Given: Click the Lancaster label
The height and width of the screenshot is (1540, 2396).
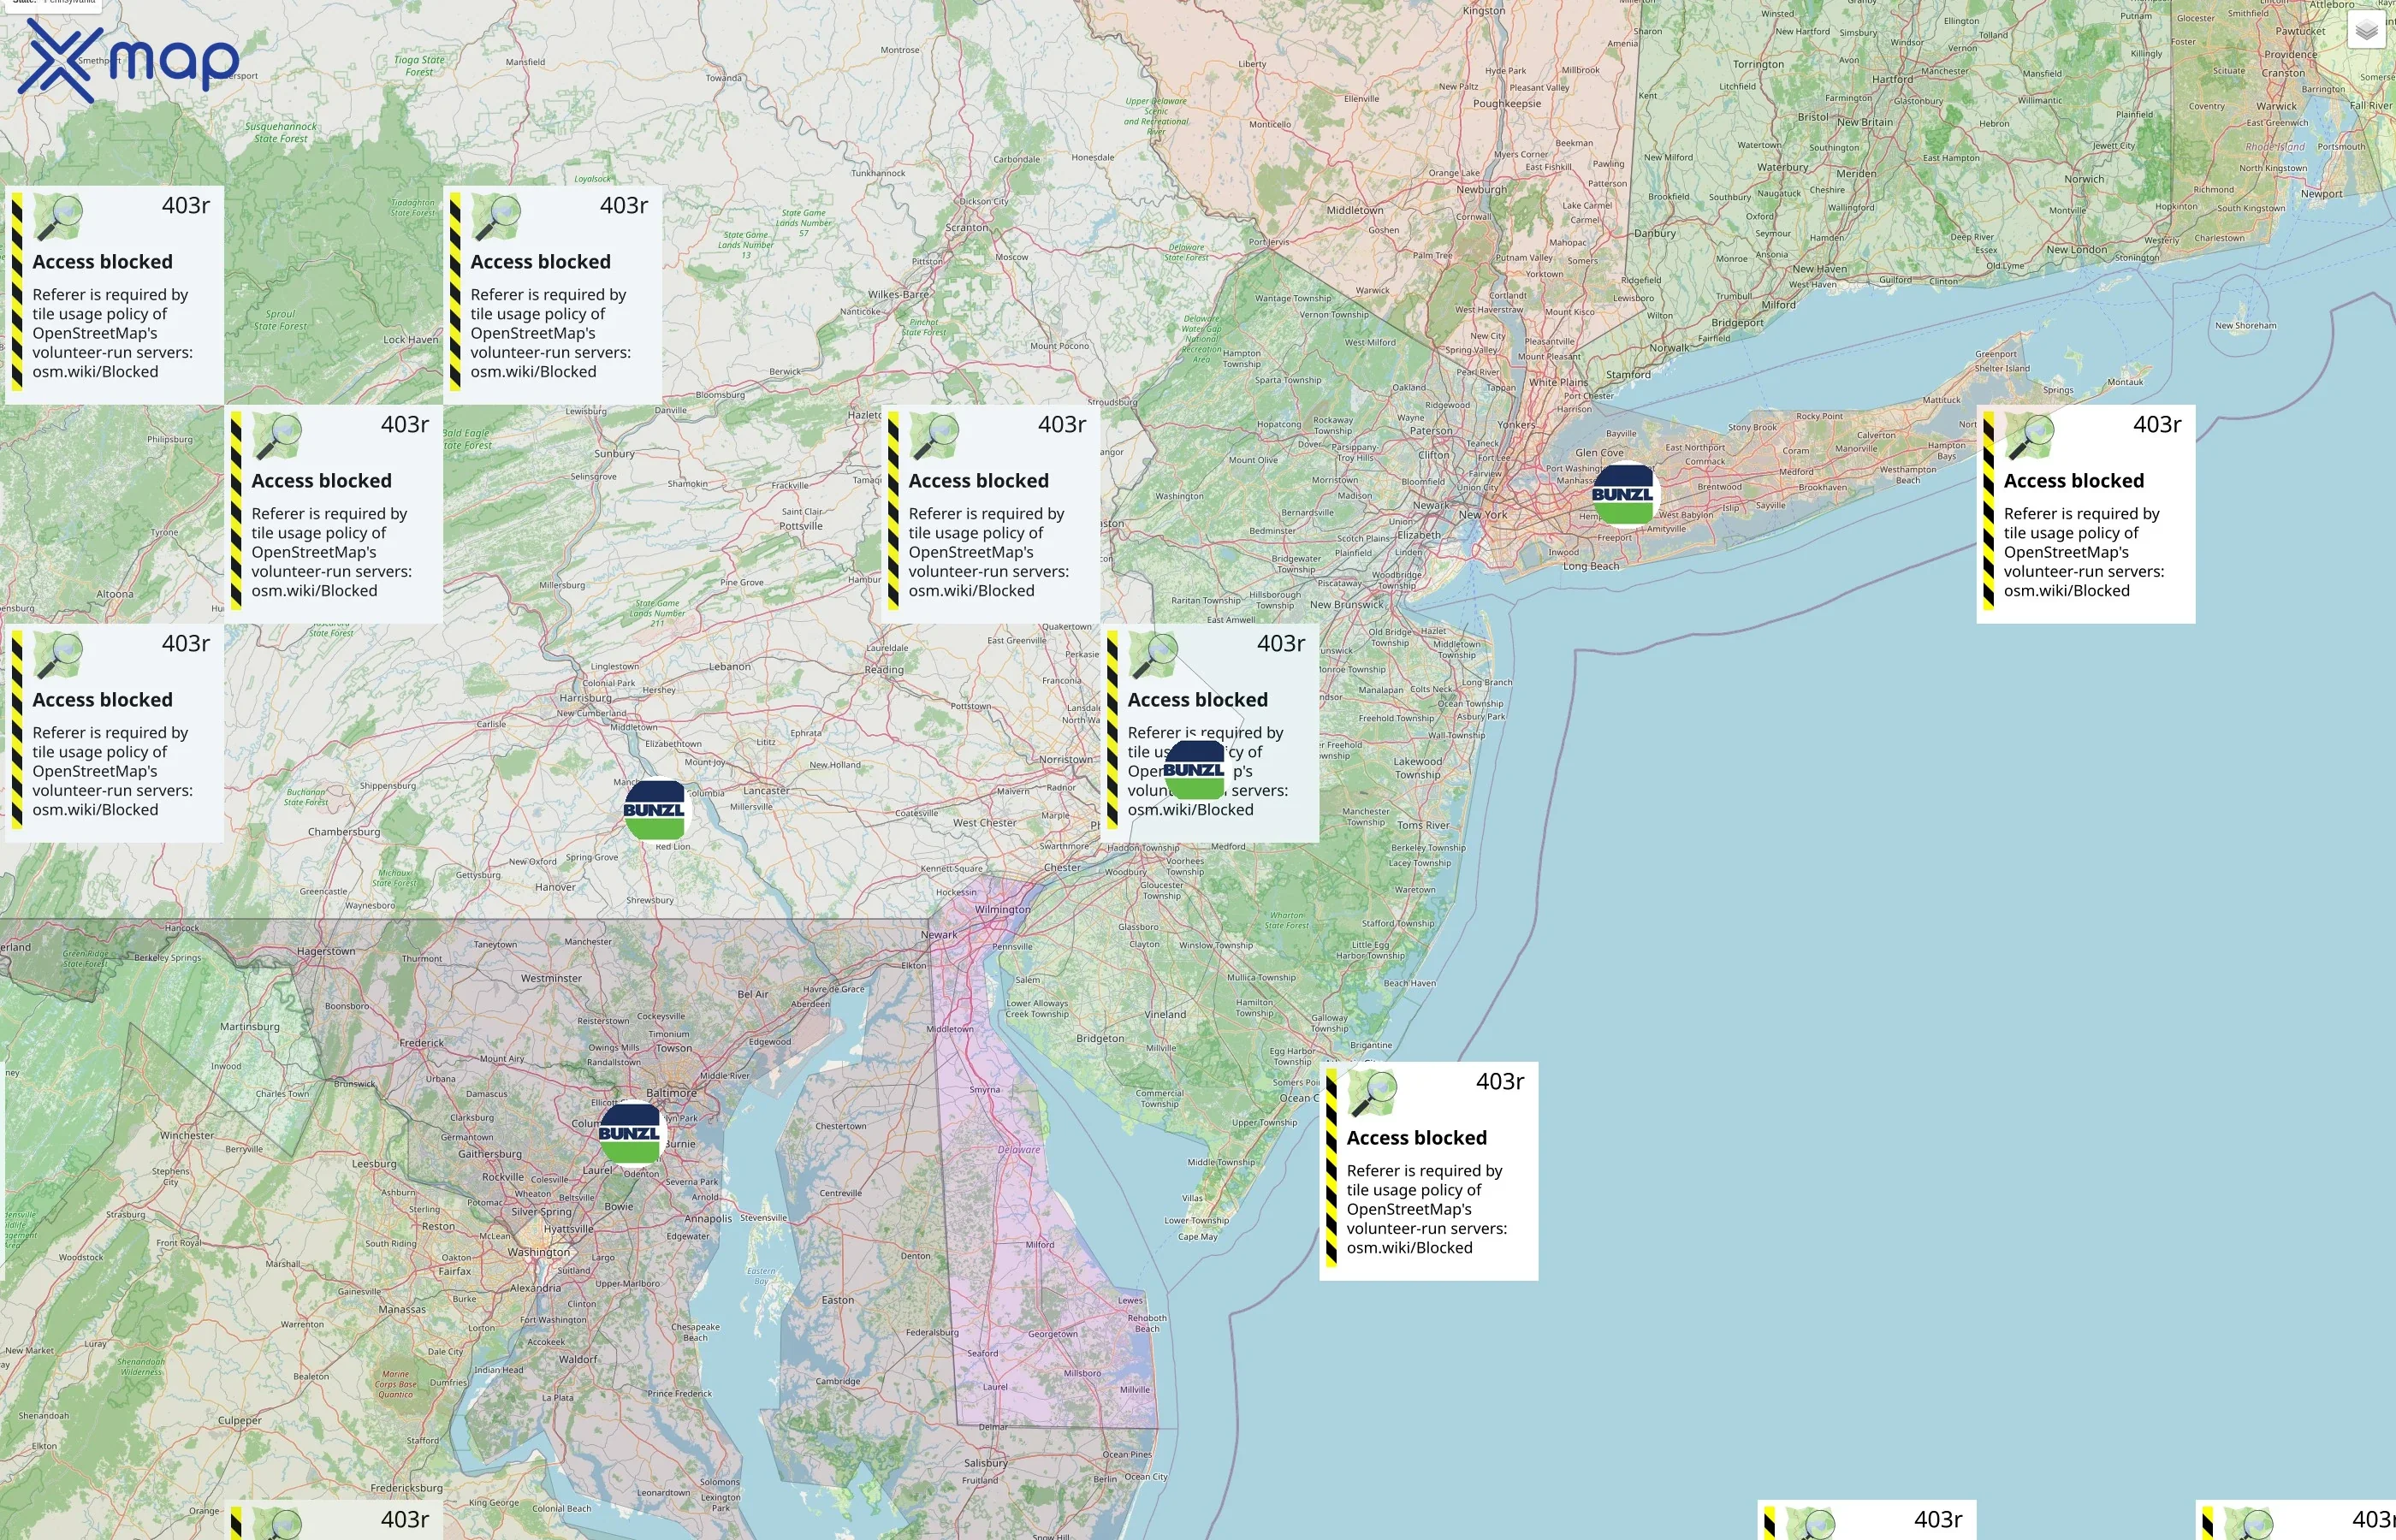Looking at the screenshot, I should pyautogui.click(x=766, y=790).
